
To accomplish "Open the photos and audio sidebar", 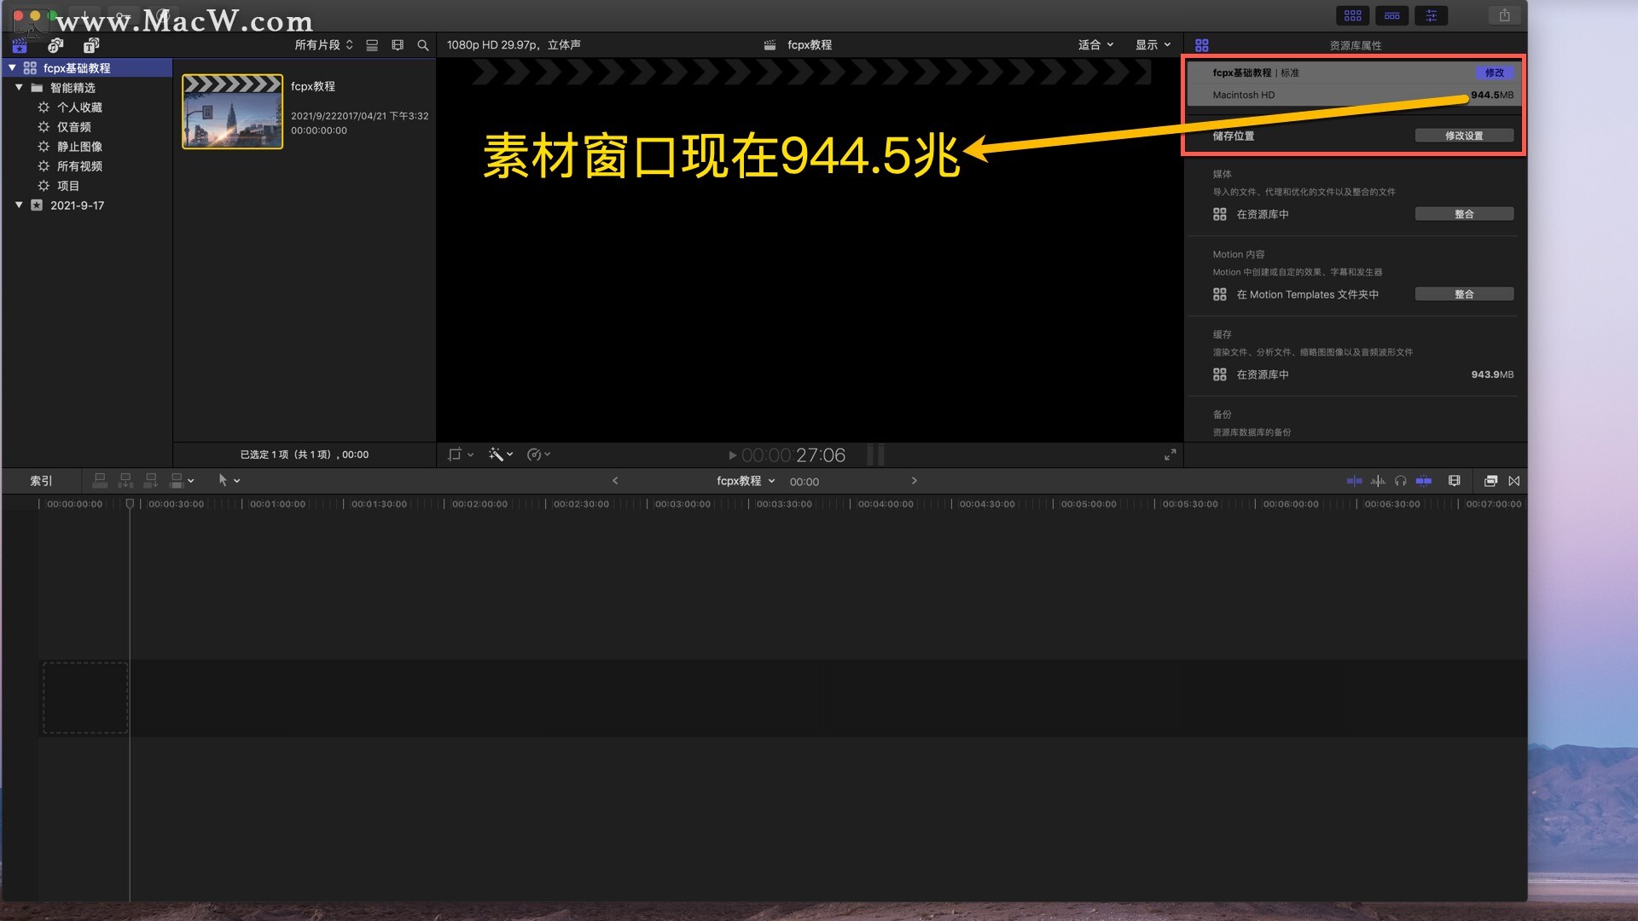I will (x=55, y=45).
